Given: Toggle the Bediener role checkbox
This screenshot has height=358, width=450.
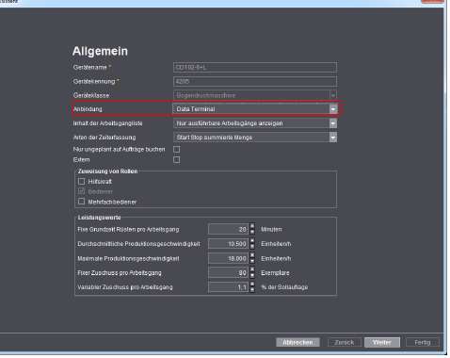Looking at the screenshot, I should 82,191.
